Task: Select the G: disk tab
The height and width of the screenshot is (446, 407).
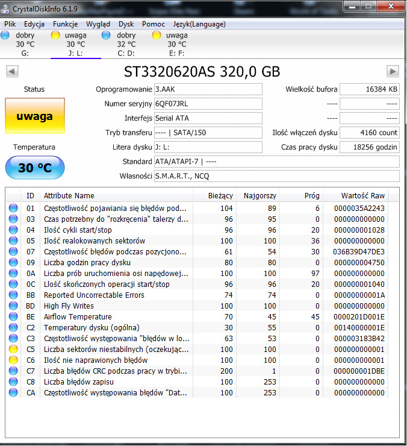Action: [x=25, y=44]
